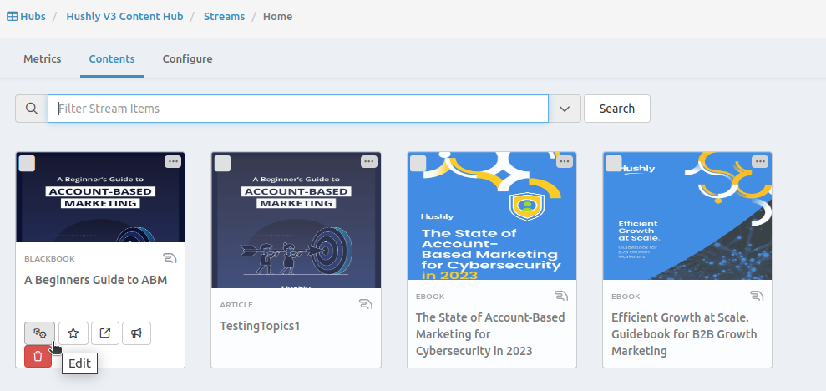Click the BLACKBOOK content type label
The image size is (826, 391).
pyautogui.click(x=49, y=259)
